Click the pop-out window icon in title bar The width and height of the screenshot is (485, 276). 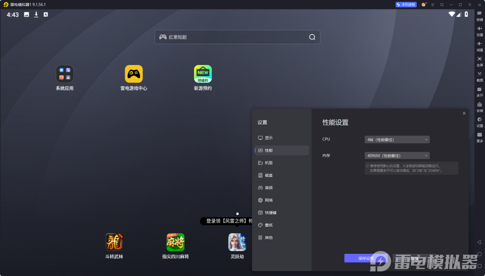pyautogui.click(x=442, y=5)
